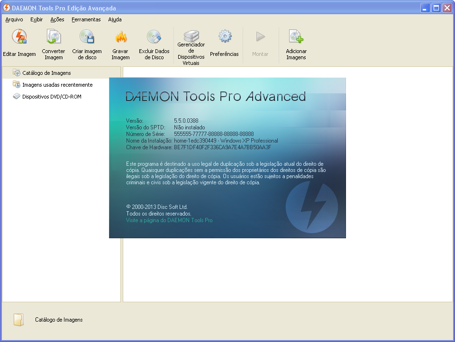Select Dispositivos DVD/CD-ROM item

(52, 97)
